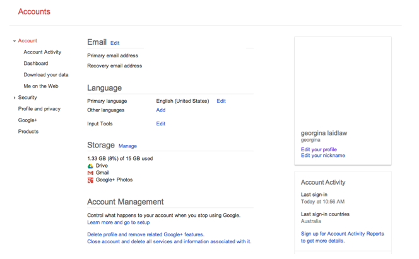Go to Me on the Web
The width and height of the screenshot is (419, 259).
(41, 86)
